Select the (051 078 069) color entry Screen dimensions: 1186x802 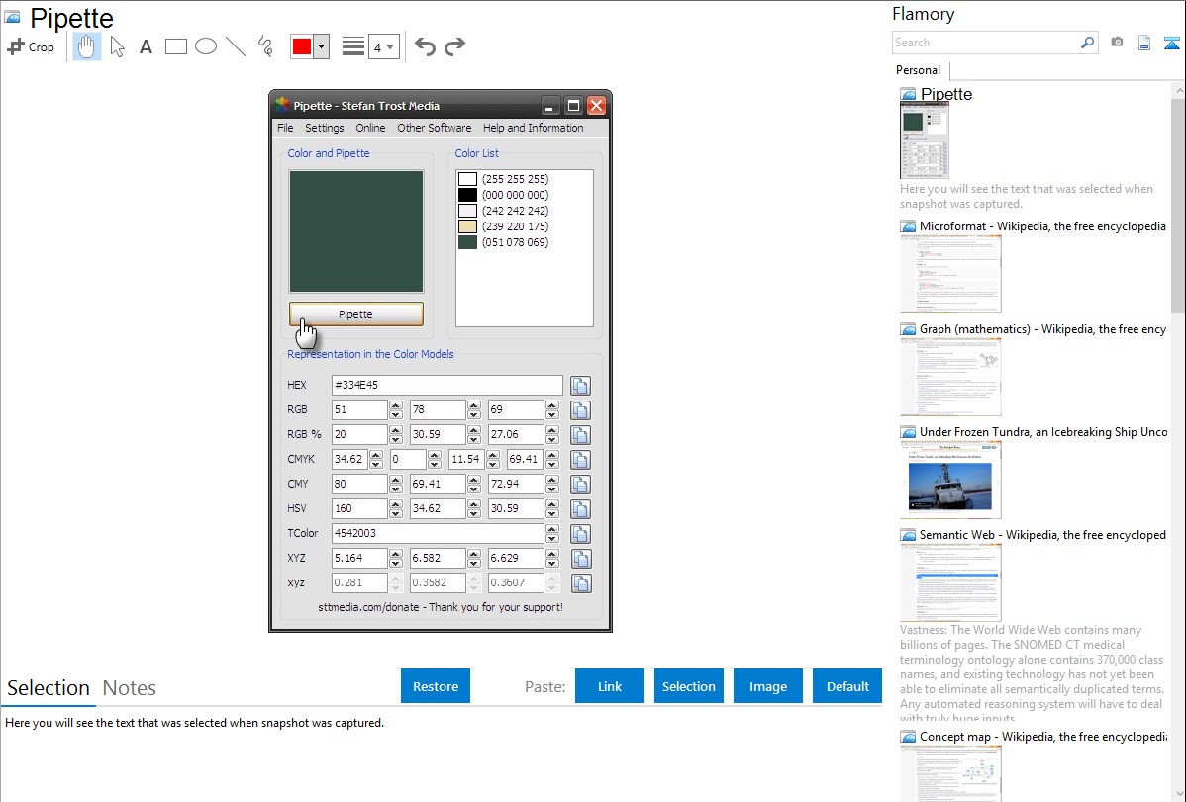coord(504,242)
